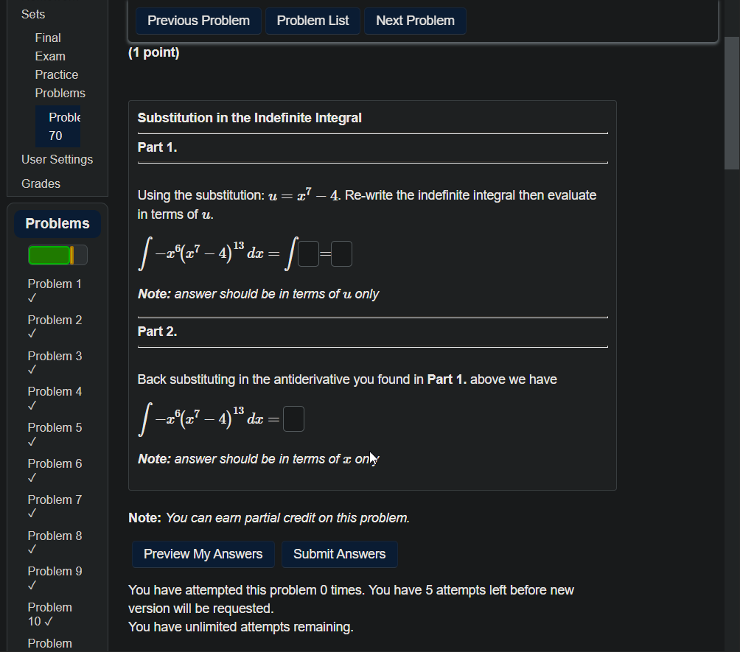
Task: Open Problem 9 link
Action: point(55,578)
